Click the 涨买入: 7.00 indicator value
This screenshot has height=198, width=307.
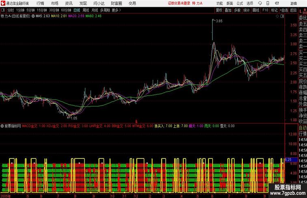pos(163,126)
